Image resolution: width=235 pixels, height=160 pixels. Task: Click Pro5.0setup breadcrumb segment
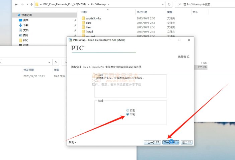[98, 4]
